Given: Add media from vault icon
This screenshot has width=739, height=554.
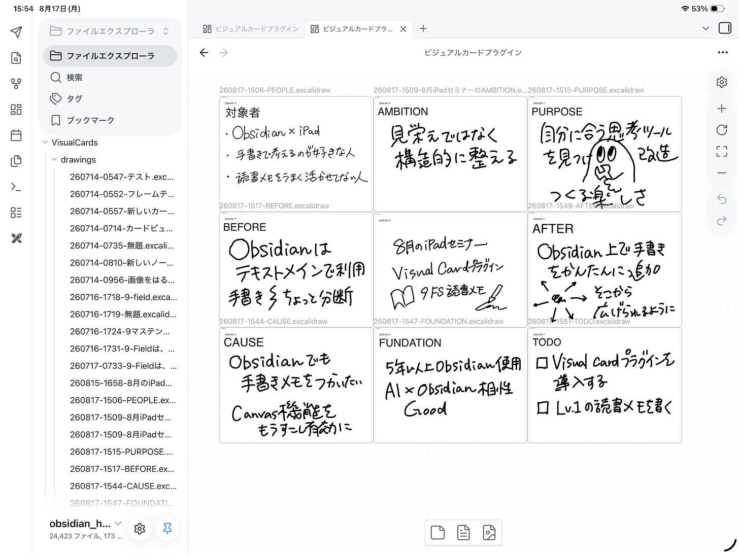Looking at the screenshot, I should point(489,533).
